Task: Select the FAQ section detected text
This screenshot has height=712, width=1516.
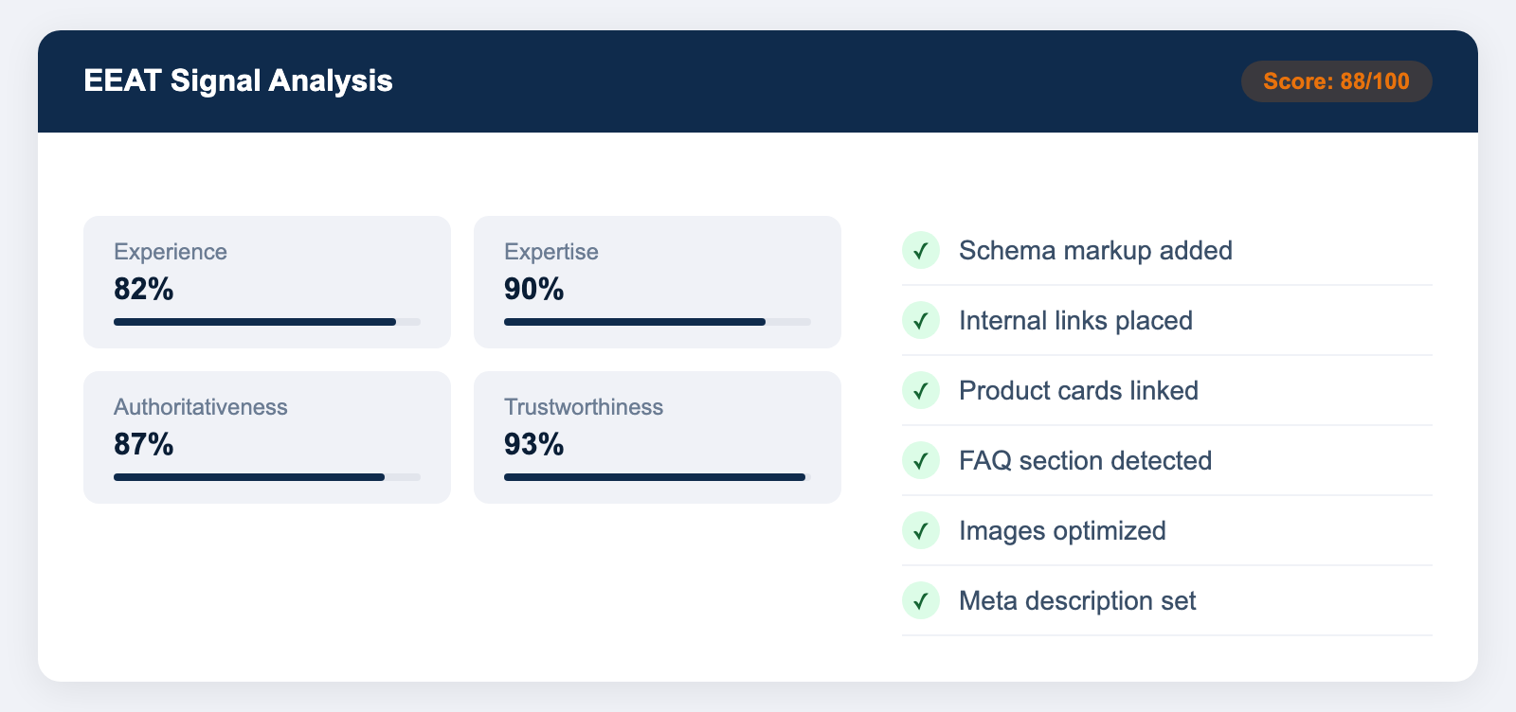Action: click(1085, 460)
